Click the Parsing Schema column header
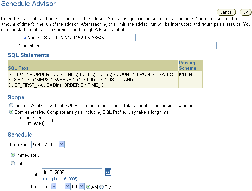252x191 pixels. click(x=187, y=65)
